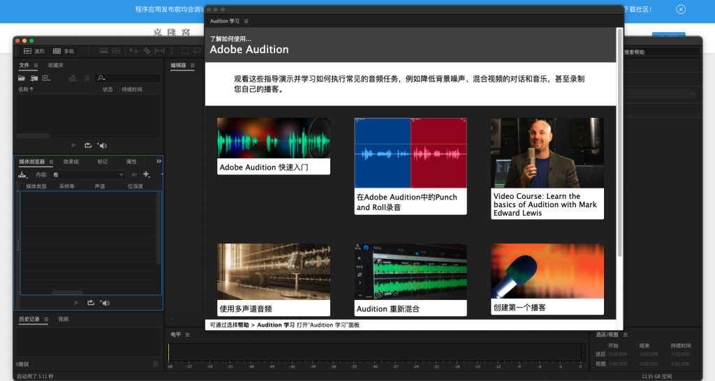
Task: Toggle auto-play speaker icon in Files panel
Action: [x=103, y=145]
